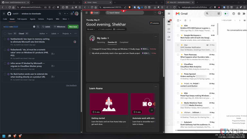Open Actions tab in GitHub
This screenshot has width=247, height=139.
tap(41, 19)
